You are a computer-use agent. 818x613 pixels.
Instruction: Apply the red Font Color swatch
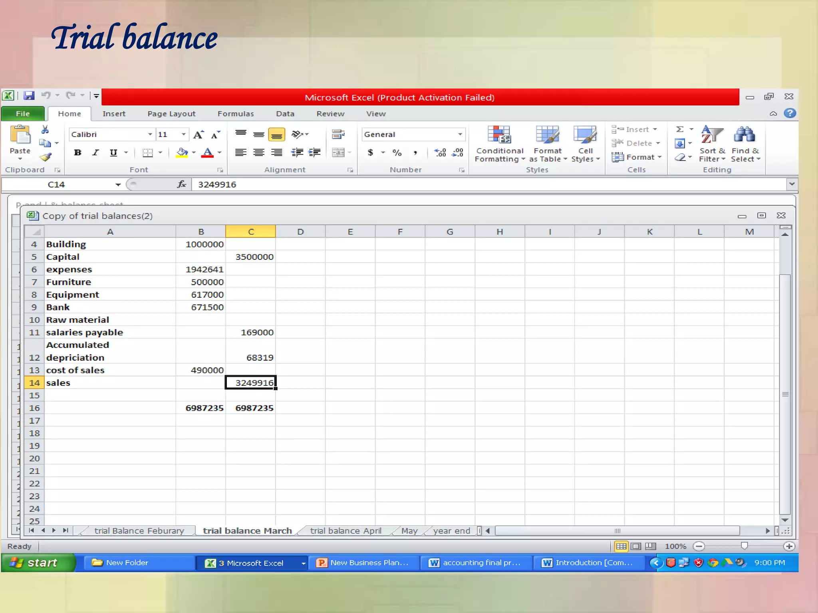pyautogui.click(x=207, y=152)
